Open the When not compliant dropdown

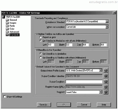(x=107, y=27)
